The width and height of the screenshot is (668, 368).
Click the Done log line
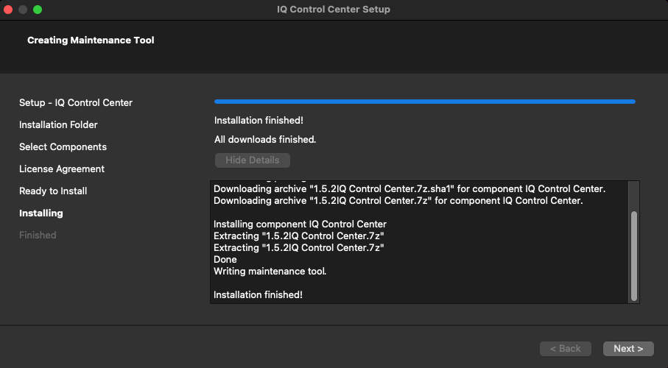click(x=225, y=259)
